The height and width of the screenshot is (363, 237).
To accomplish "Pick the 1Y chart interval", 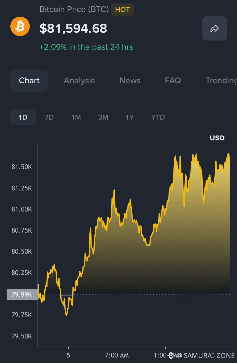I will click(x=130, y=117).
